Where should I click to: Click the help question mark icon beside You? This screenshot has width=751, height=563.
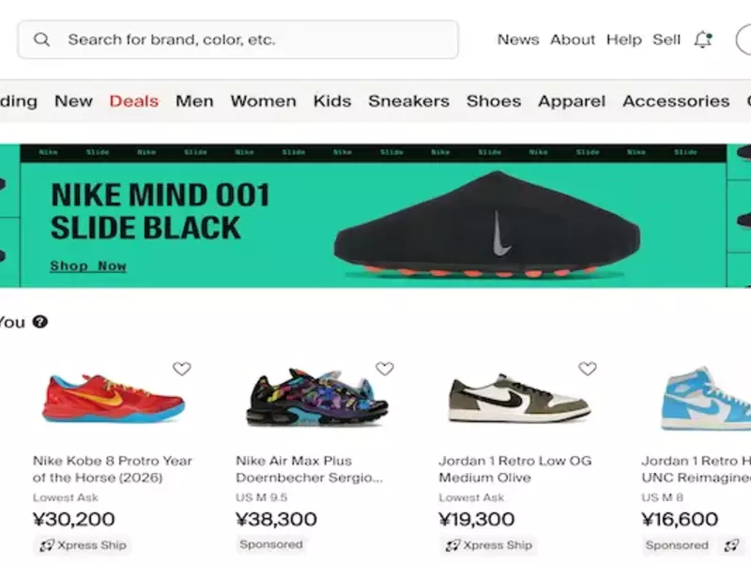point(39,322)
